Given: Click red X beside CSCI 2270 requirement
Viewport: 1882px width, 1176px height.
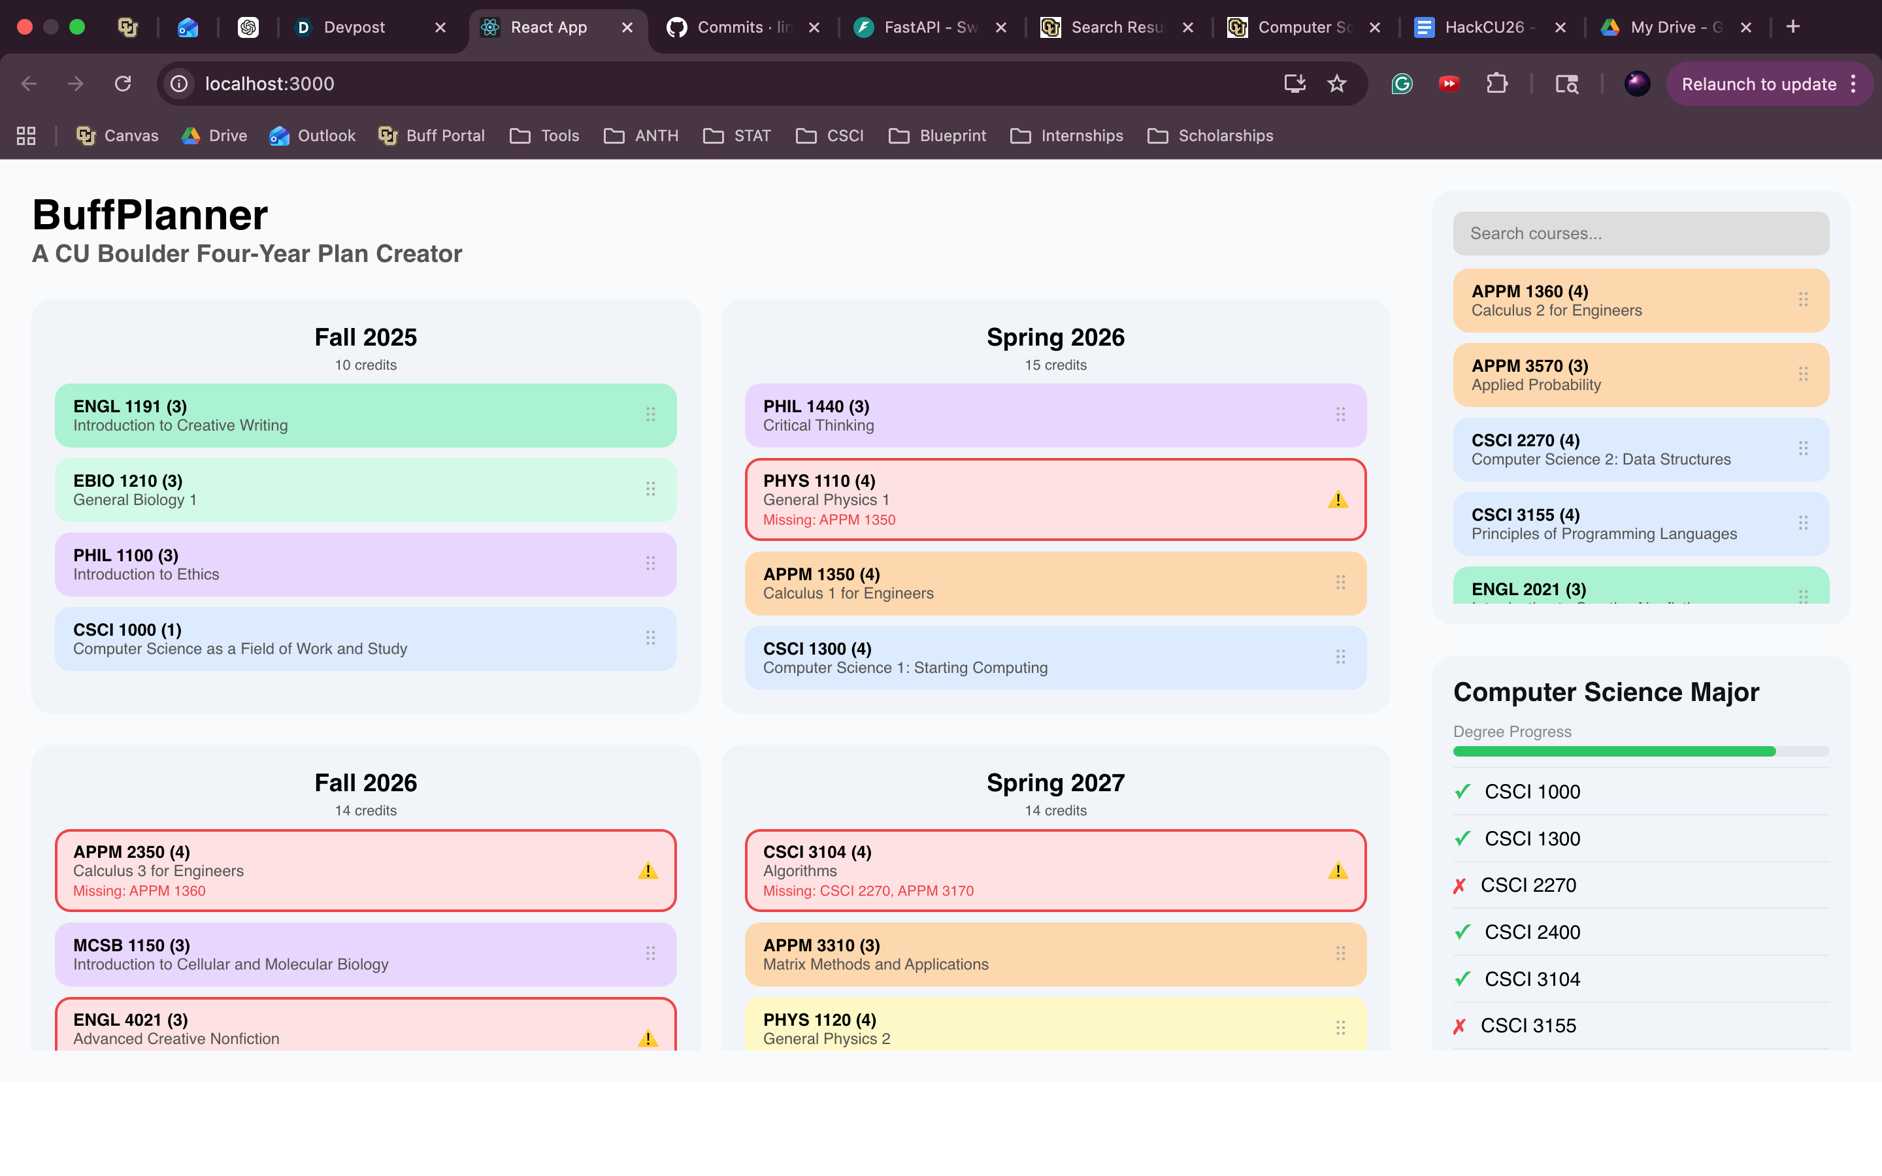Looking at the screenshot, I should pos(1459,886).
